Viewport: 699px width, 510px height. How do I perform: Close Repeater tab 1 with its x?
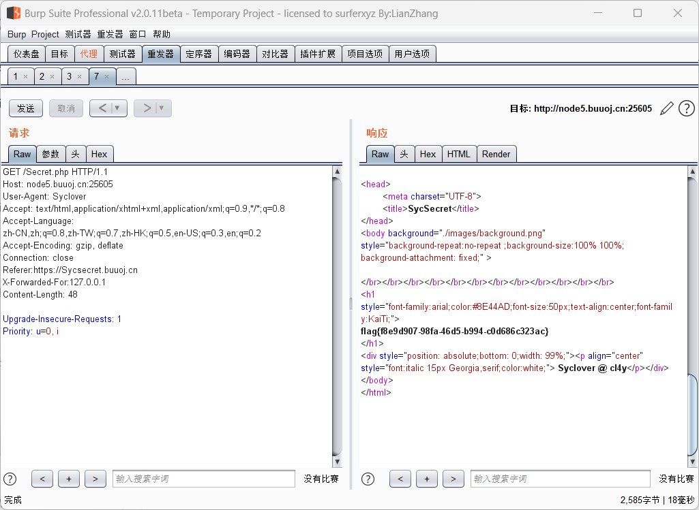(25, 76)
